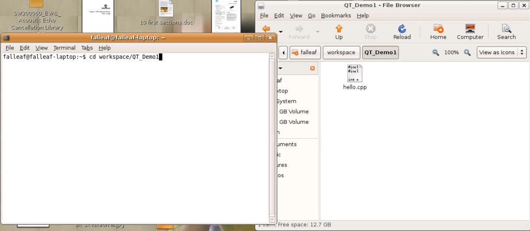Click the path bar left scroll arrow
This screenshot has height=231, width=530.
coord(283,52)
